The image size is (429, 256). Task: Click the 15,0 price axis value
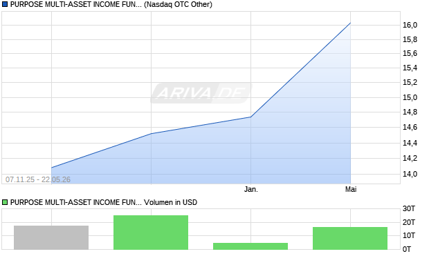click(410, 97)
